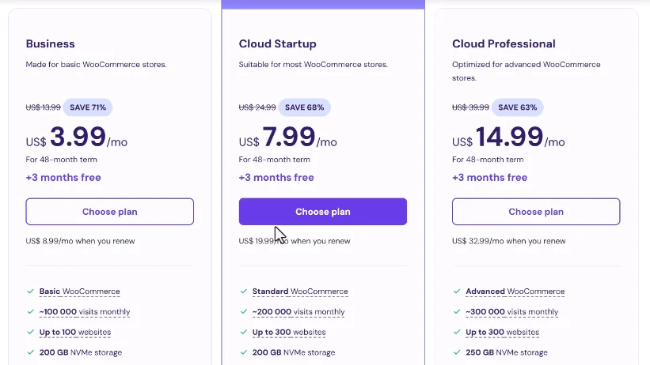650x365 pixels.
Task: Click the Advanced WooCommerce feature link
Action: point(515,292)
